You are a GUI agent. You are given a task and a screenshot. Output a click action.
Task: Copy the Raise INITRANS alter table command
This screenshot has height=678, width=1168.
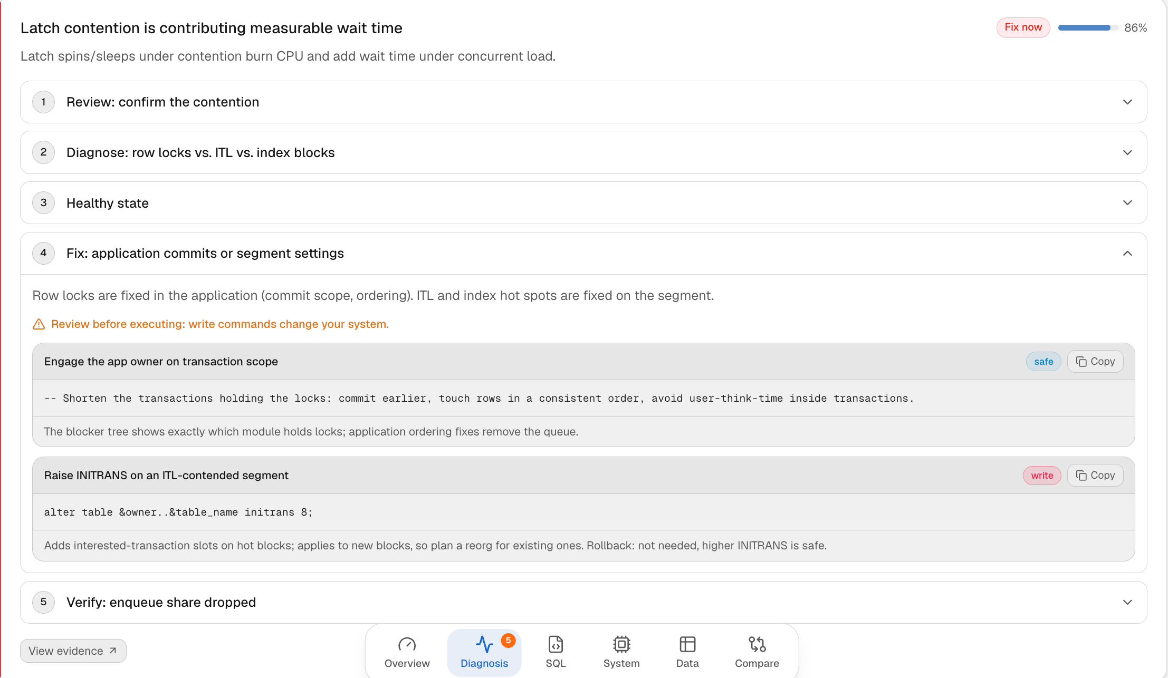tap(1095, 476)
